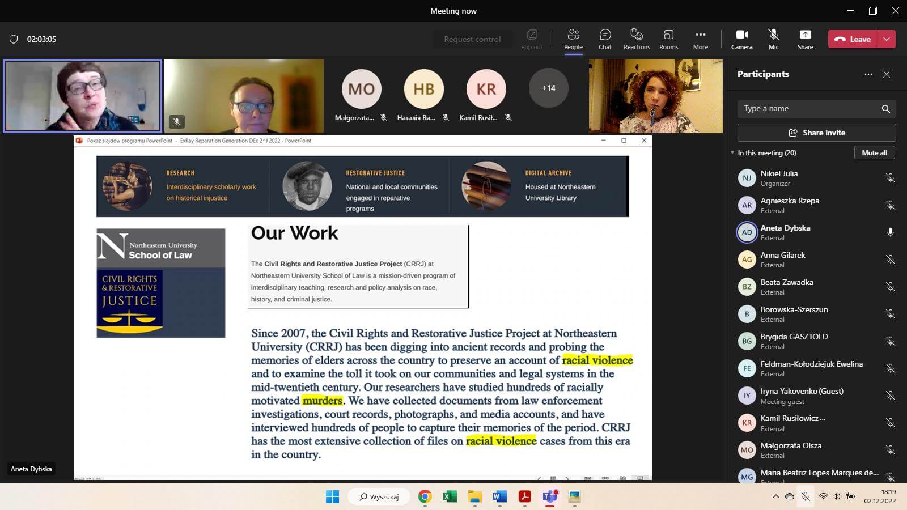Toggle Anna Gilarek's mic icon
This screenshot has width=907, height=510.
(x=891, y=260)
